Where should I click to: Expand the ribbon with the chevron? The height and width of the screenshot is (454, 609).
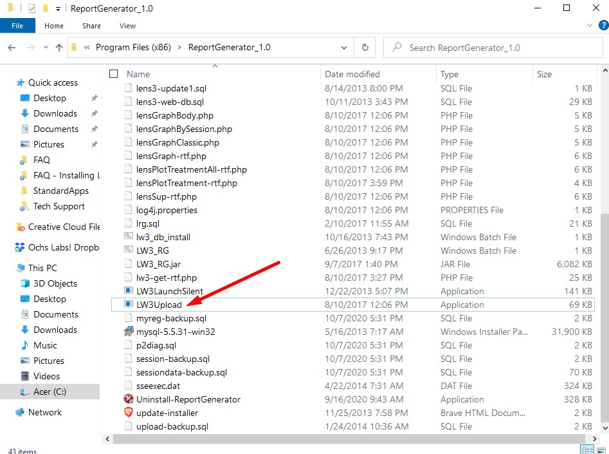[590, 25]
